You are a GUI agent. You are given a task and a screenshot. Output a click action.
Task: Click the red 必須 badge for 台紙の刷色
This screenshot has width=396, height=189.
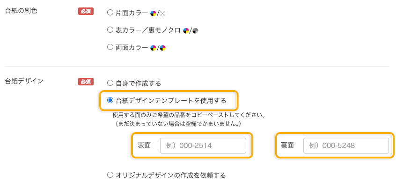click(86, 11)
